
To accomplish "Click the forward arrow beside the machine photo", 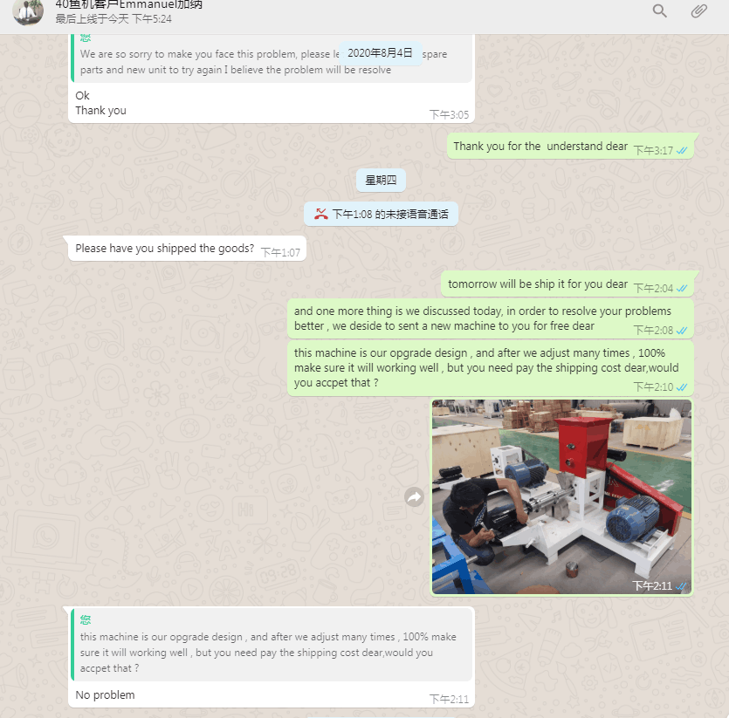I will pyautogui.click(x=414, y=497).
